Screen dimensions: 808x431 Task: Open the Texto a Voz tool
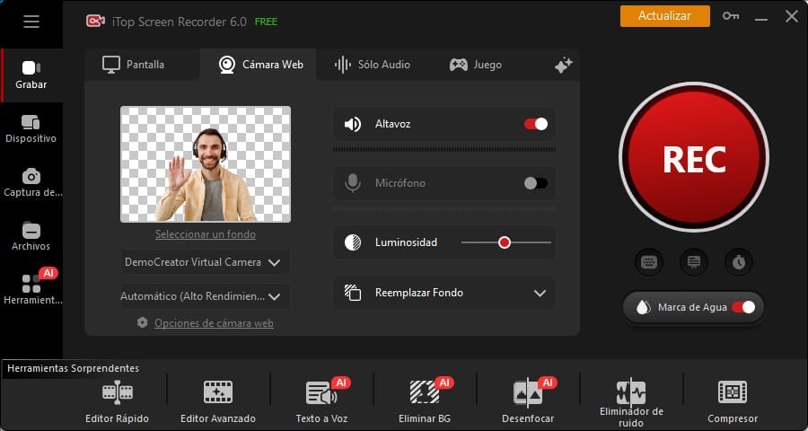[x=321, y=393]
